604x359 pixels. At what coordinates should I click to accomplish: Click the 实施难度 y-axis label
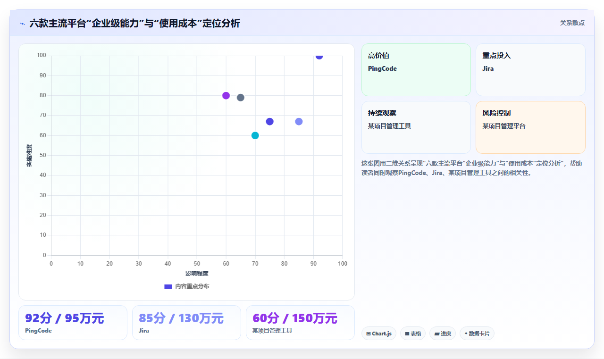29,156
